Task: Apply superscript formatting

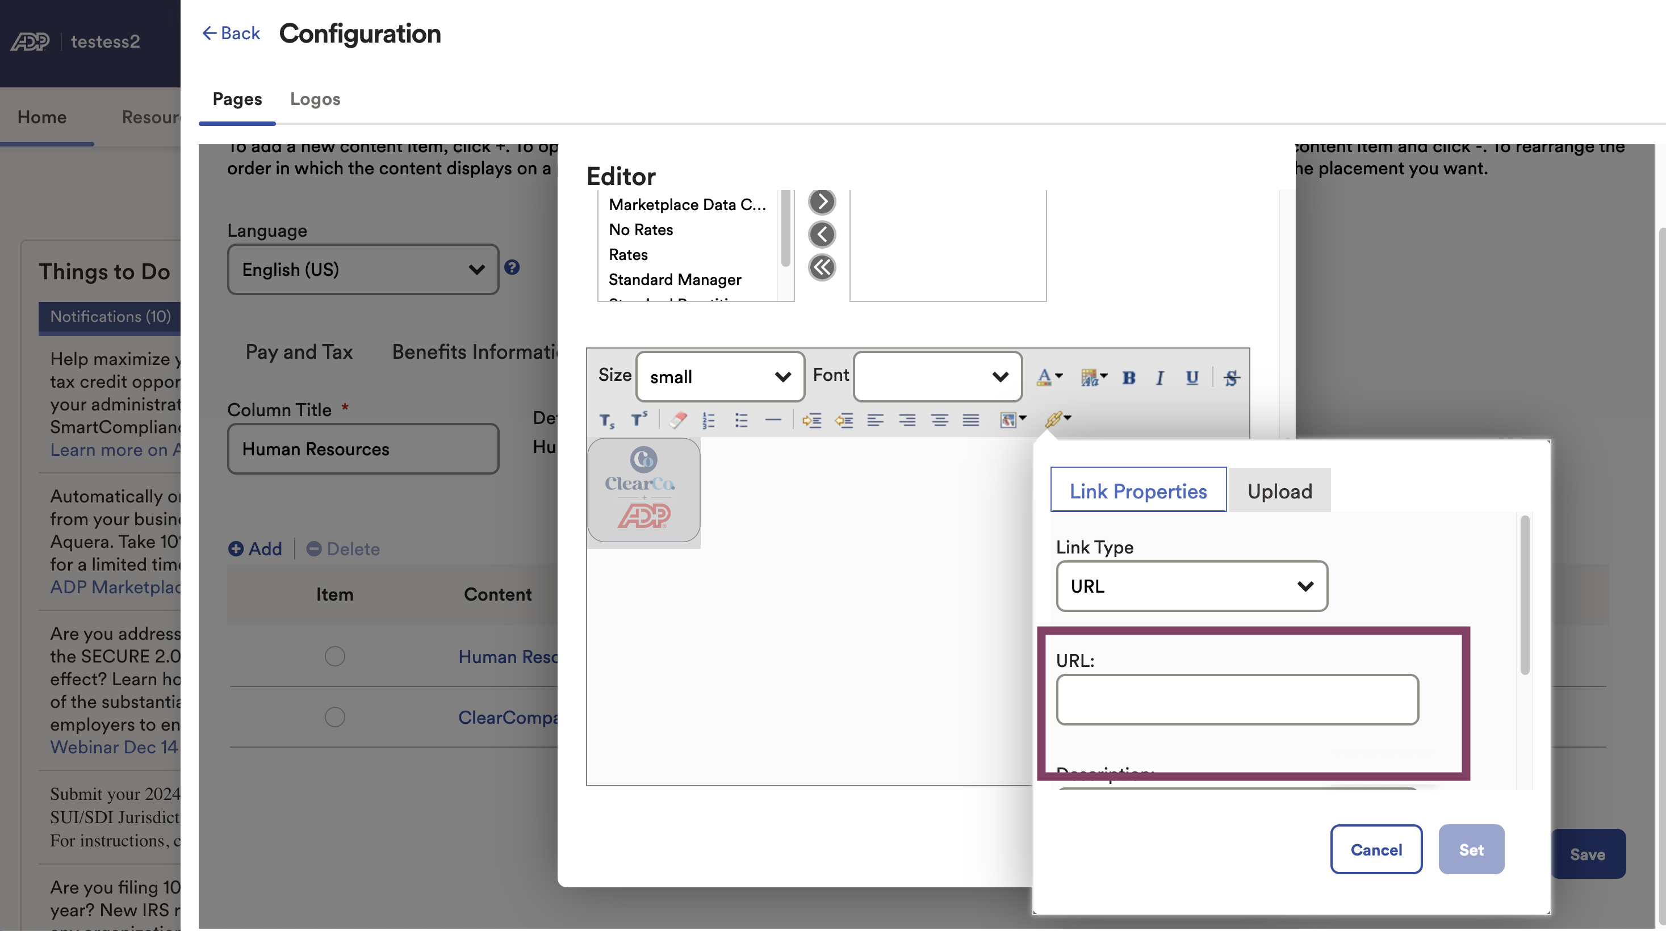Action: coord(639,420)
